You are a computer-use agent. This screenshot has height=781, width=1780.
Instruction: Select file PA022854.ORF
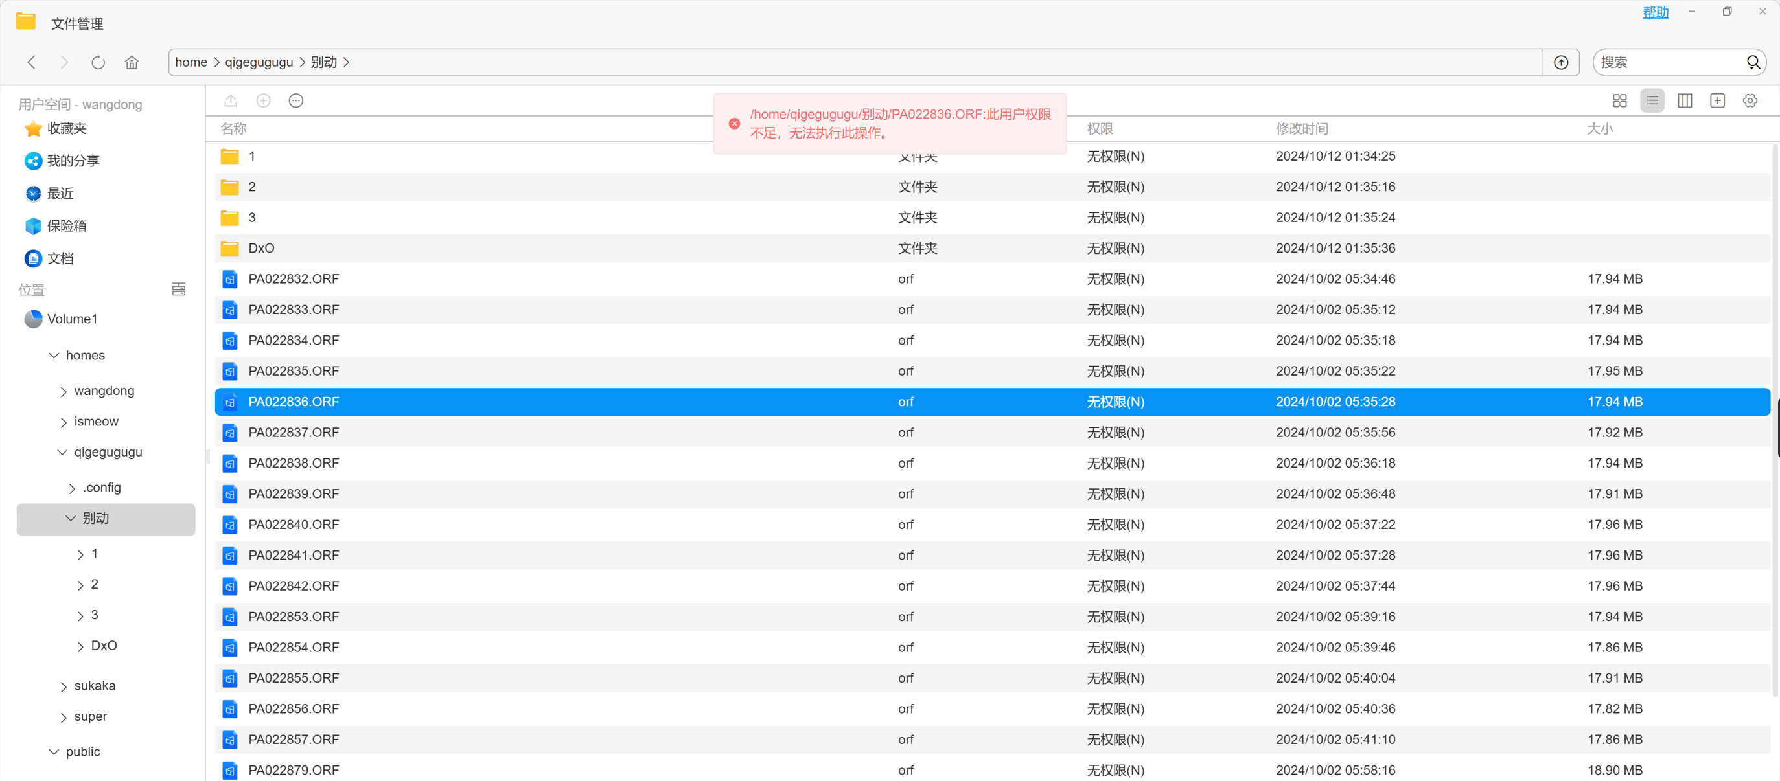click(x=992, y=647)
